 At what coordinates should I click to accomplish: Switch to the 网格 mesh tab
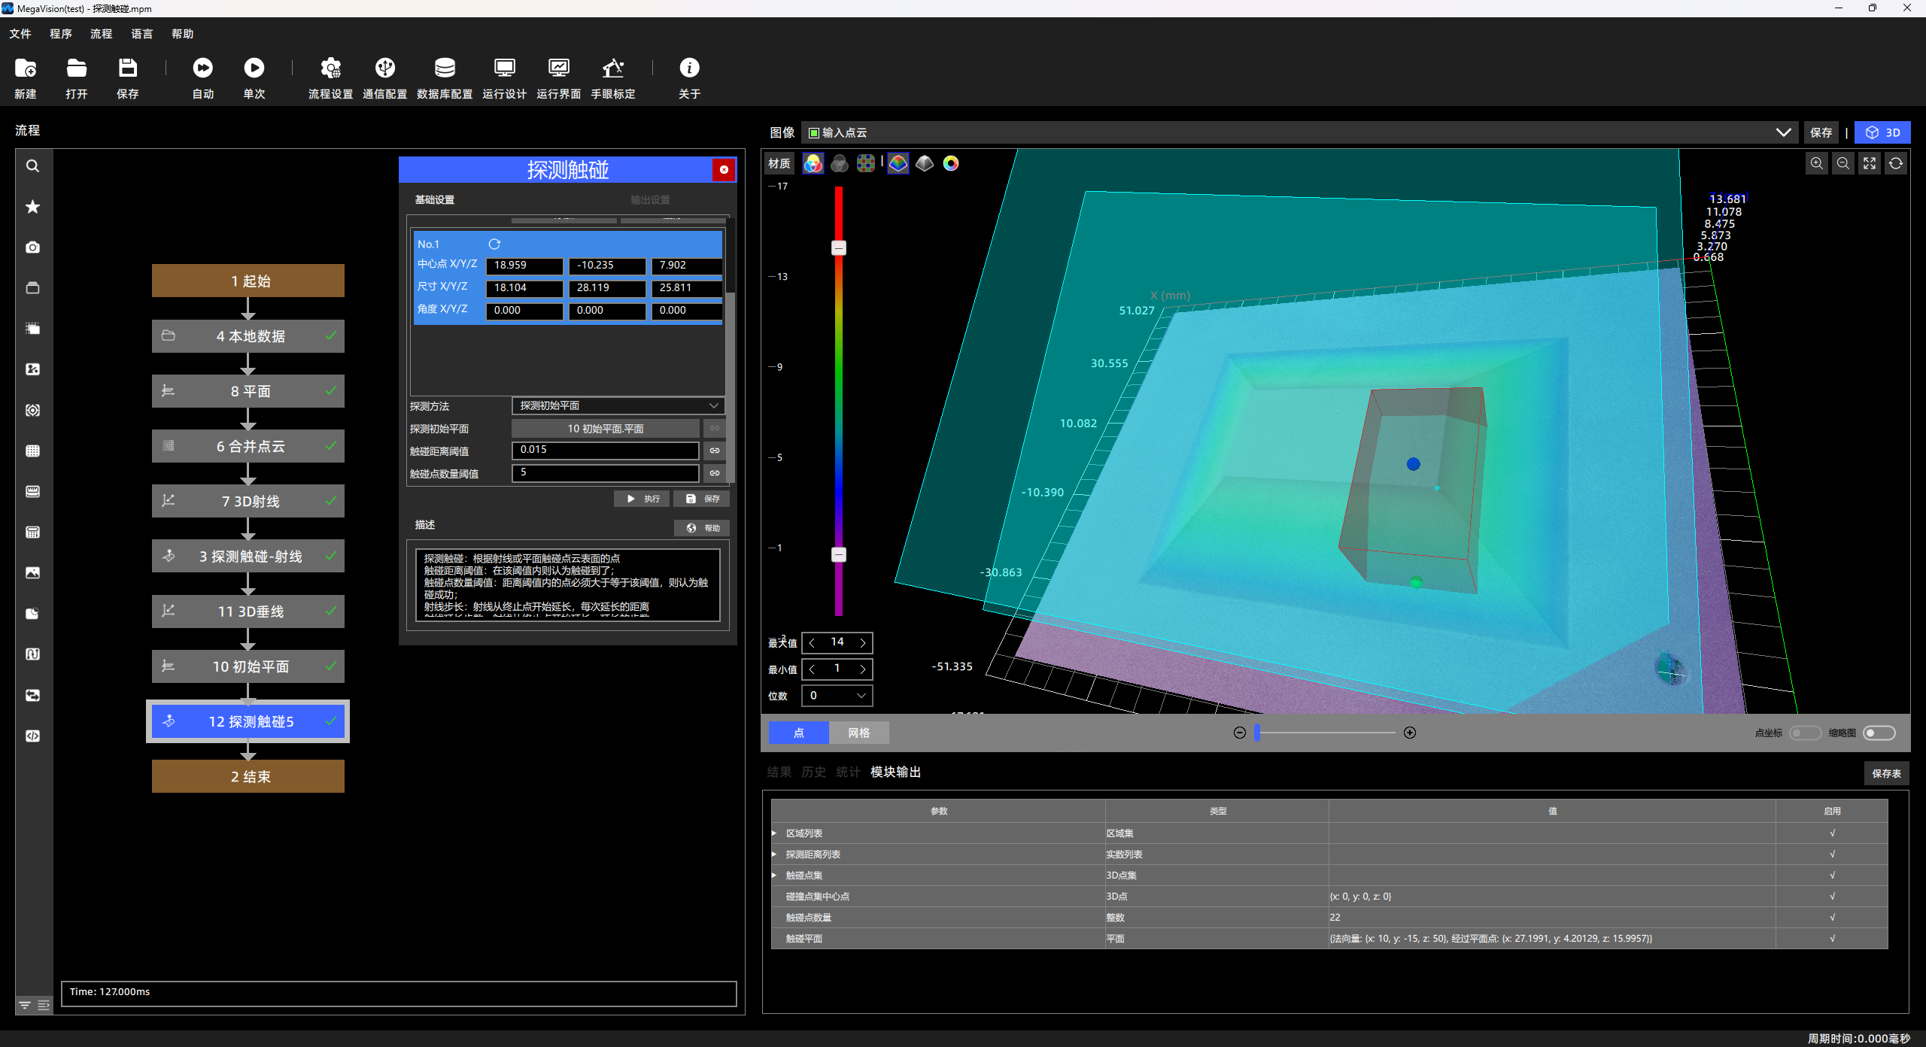click(x=859, y=733)
